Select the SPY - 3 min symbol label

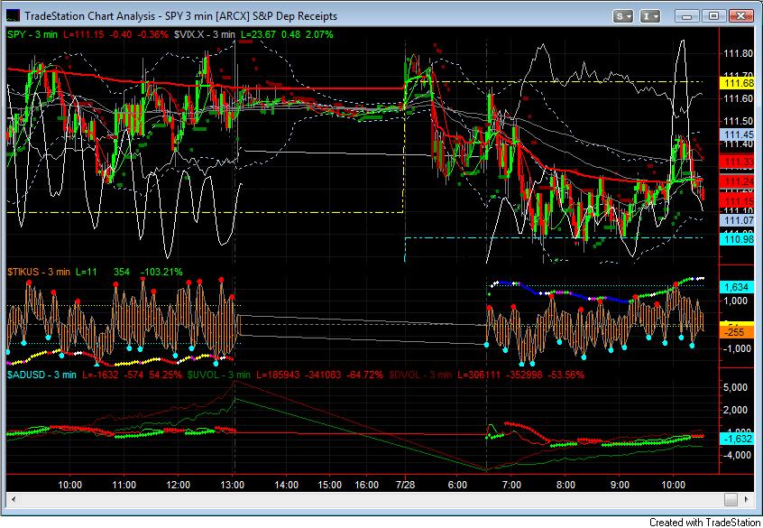32,34
